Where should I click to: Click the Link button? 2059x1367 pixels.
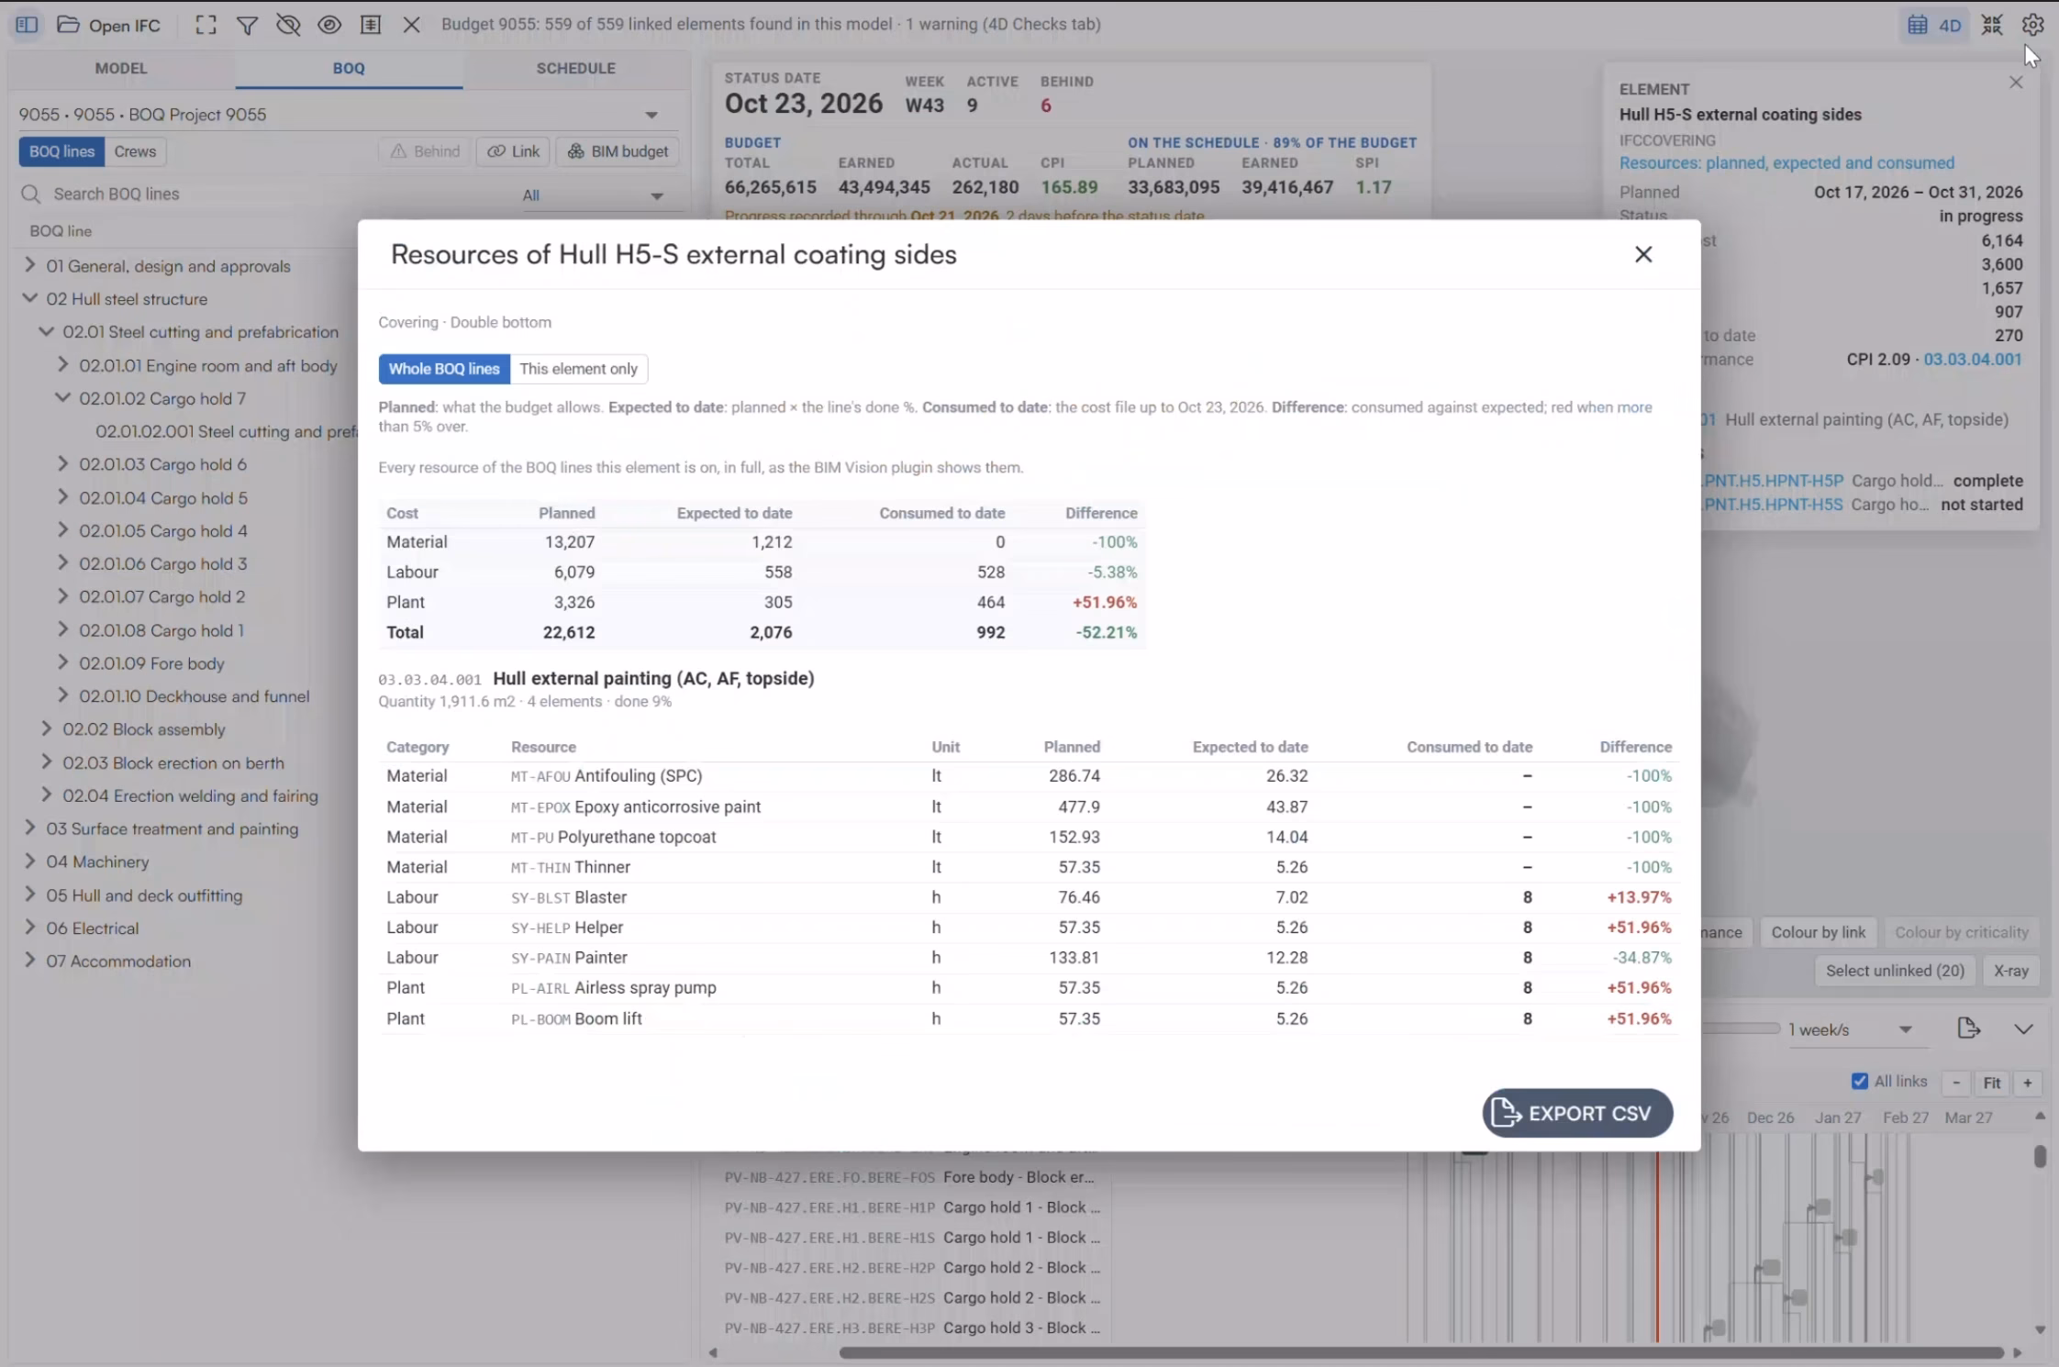tap(513, 151)
